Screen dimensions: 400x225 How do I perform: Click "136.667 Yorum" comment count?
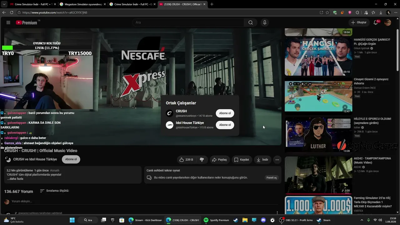(x=18, y=192)
